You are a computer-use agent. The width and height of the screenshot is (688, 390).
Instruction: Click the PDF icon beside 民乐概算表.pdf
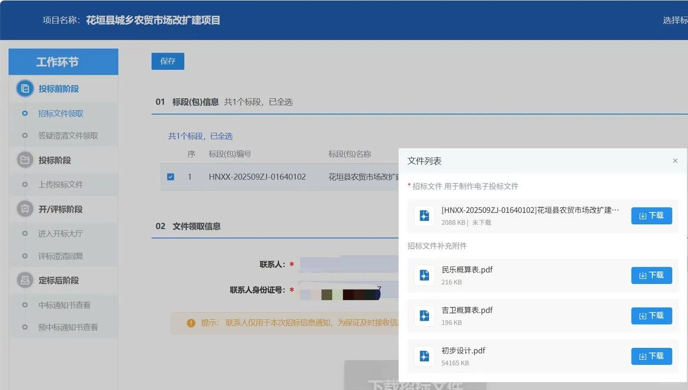pyautogui.click(x=424, y=275)
